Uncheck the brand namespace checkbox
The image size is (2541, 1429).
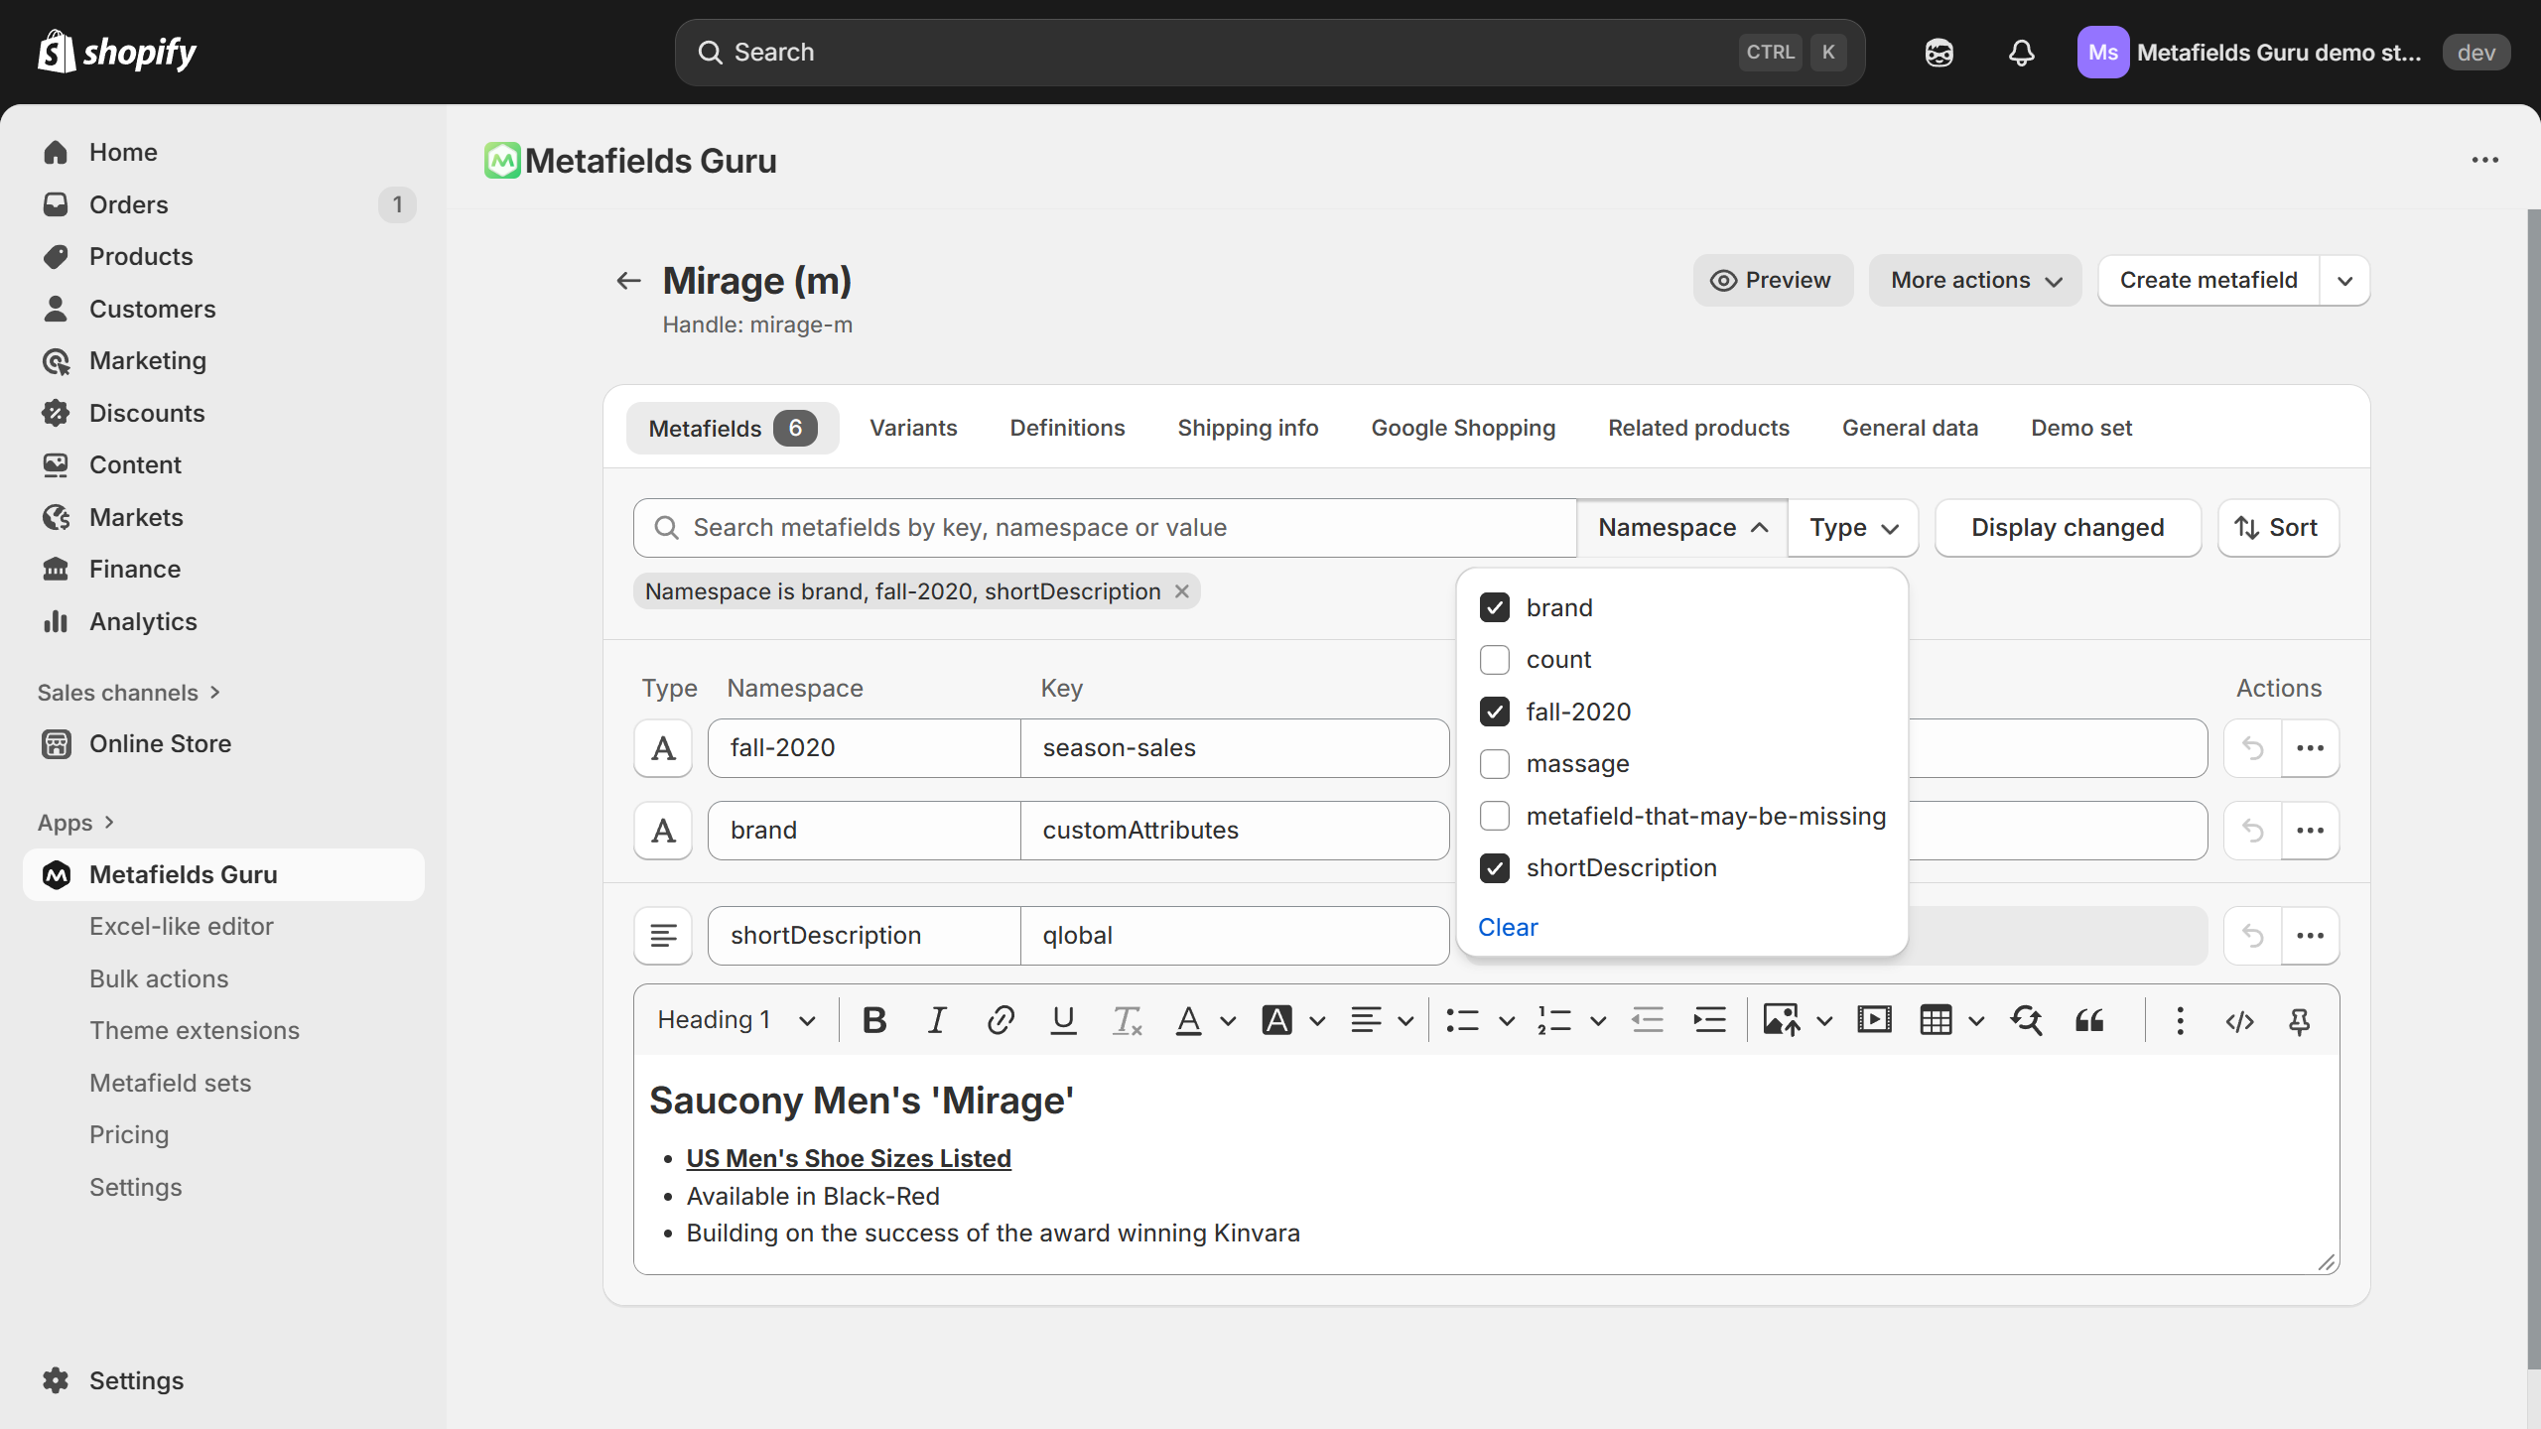click(x=1494, y=607)
